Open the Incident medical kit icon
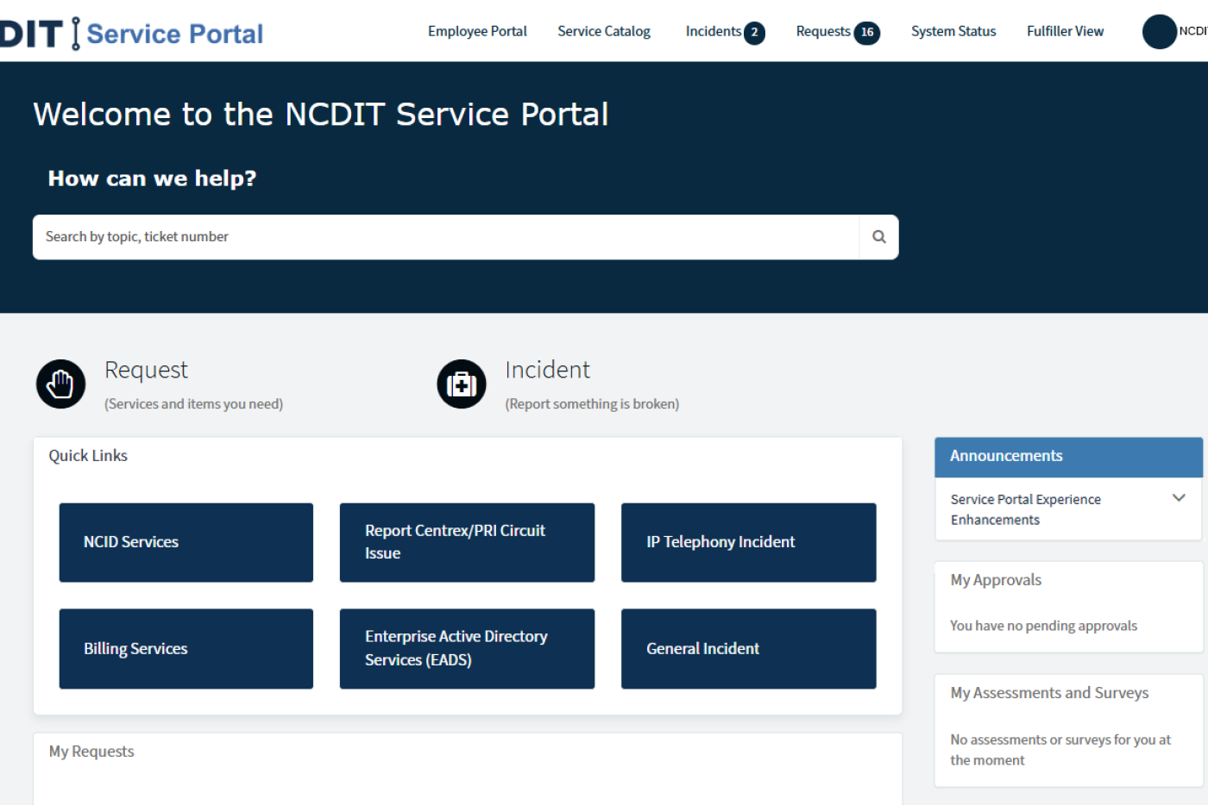 [462, 384]
